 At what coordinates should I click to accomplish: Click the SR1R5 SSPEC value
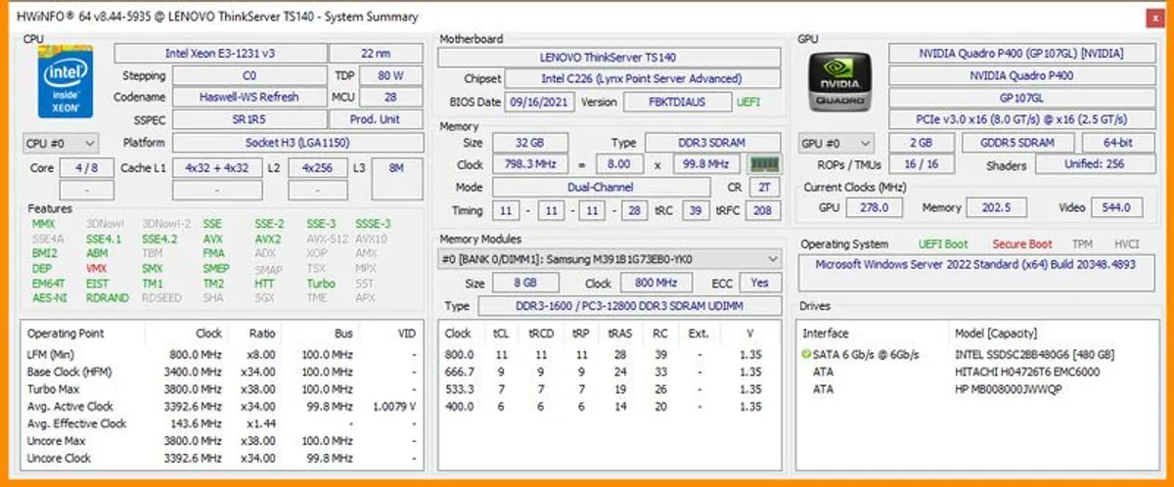pyautogui.click(x=248, y=119)
